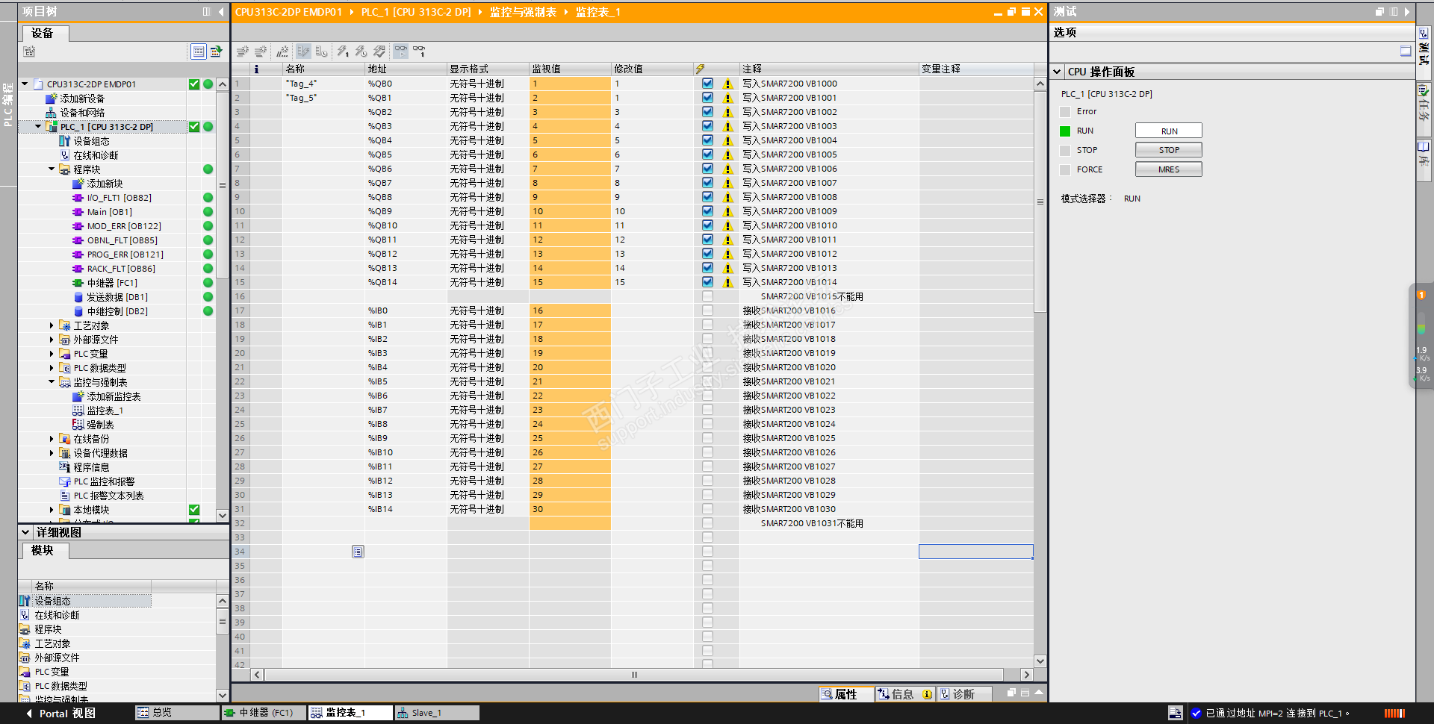Image resolution: width=1434 pixels, height=724 pixels.
Task: Click enable peripheral outputs icon
Action: point(379,52)
